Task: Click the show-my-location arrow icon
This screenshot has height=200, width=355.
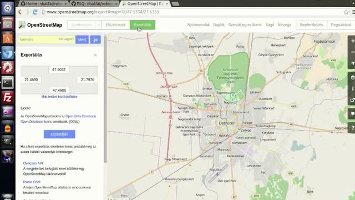Action: click(x=352, y=63)
